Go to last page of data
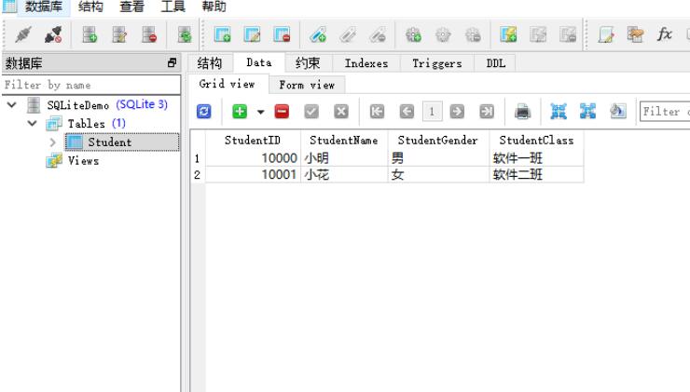 click(x=487, y=112)
